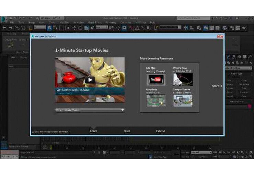The image size is (254, 175).
Task: Collapse the Object Type rollout
Action: click(x=237, y=74)
